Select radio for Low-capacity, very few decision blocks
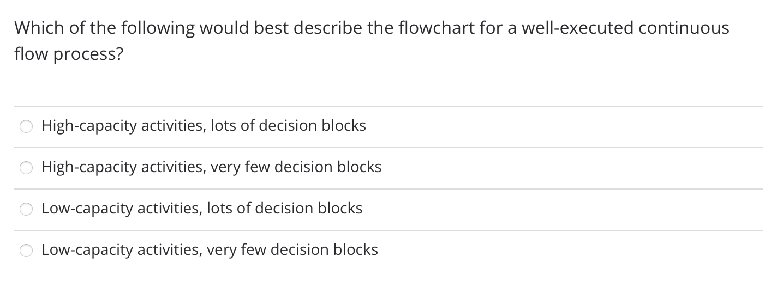This screenshot has height=281, width=777. 27,251
